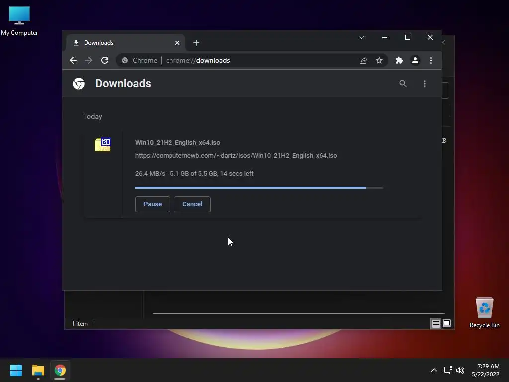This screenshot has width=509, height=382.
Task: Cancel the Win10 ISO download
Action: 192,204
